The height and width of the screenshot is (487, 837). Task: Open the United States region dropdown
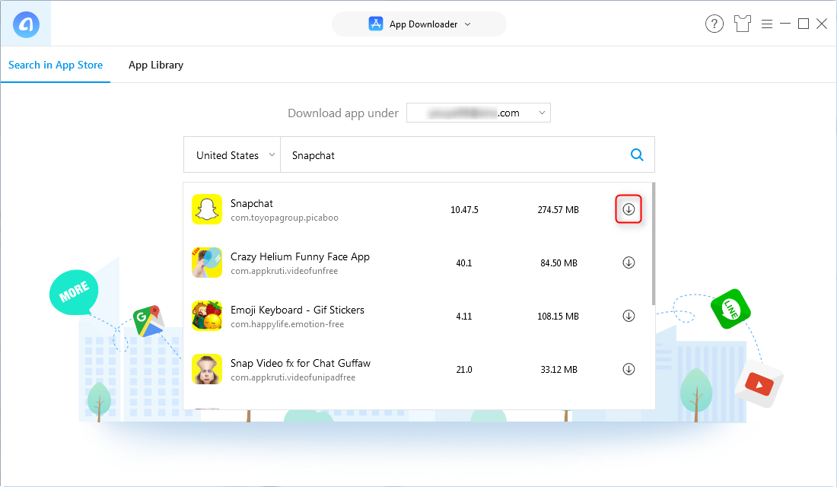tap(232, 155)
